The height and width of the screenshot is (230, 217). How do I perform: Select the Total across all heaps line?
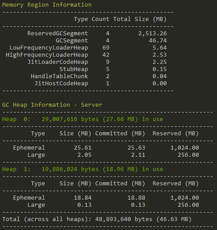pyautogui.click(x=97, y=219)
